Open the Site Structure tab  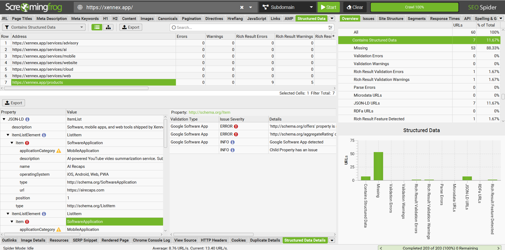pos(391,19)
